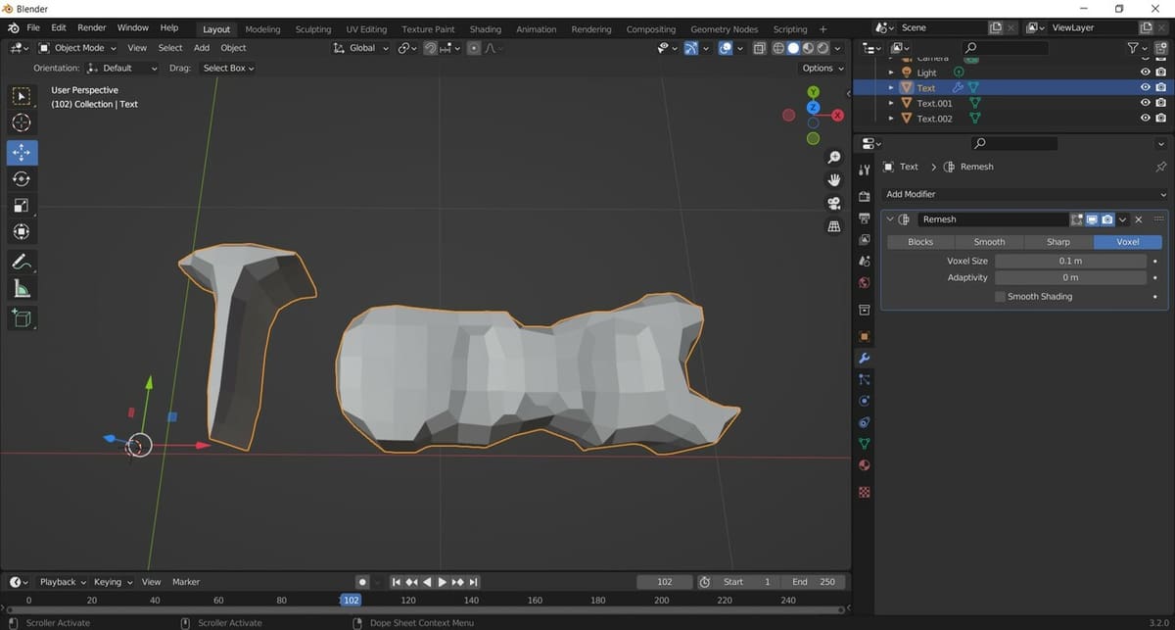Viewport: 1175px width, 630px height.
Task: Toggle the camera view icon
Action: [834, 204]
